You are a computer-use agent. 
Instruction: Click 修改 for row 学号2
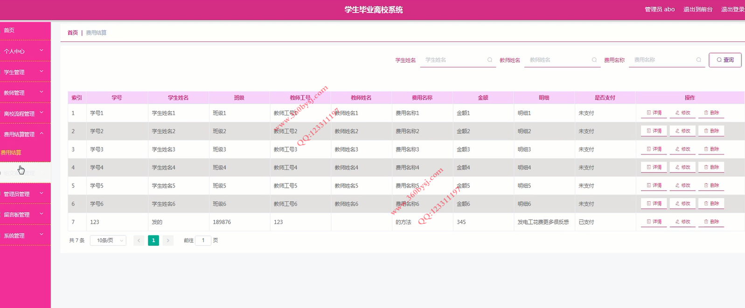click(x=682, y=131)
